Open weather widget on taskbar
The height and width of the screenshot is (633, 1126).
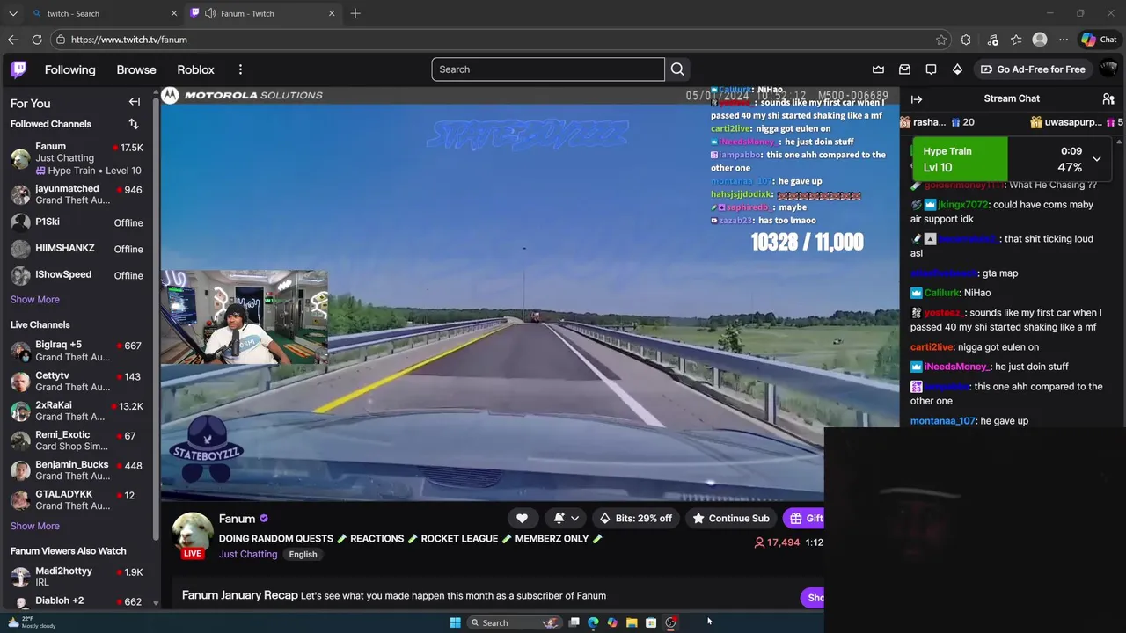tap(32, 622)
